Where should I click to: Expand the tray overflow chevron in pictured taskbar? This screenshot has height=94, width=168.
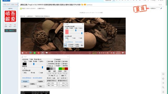click(98, 53)
